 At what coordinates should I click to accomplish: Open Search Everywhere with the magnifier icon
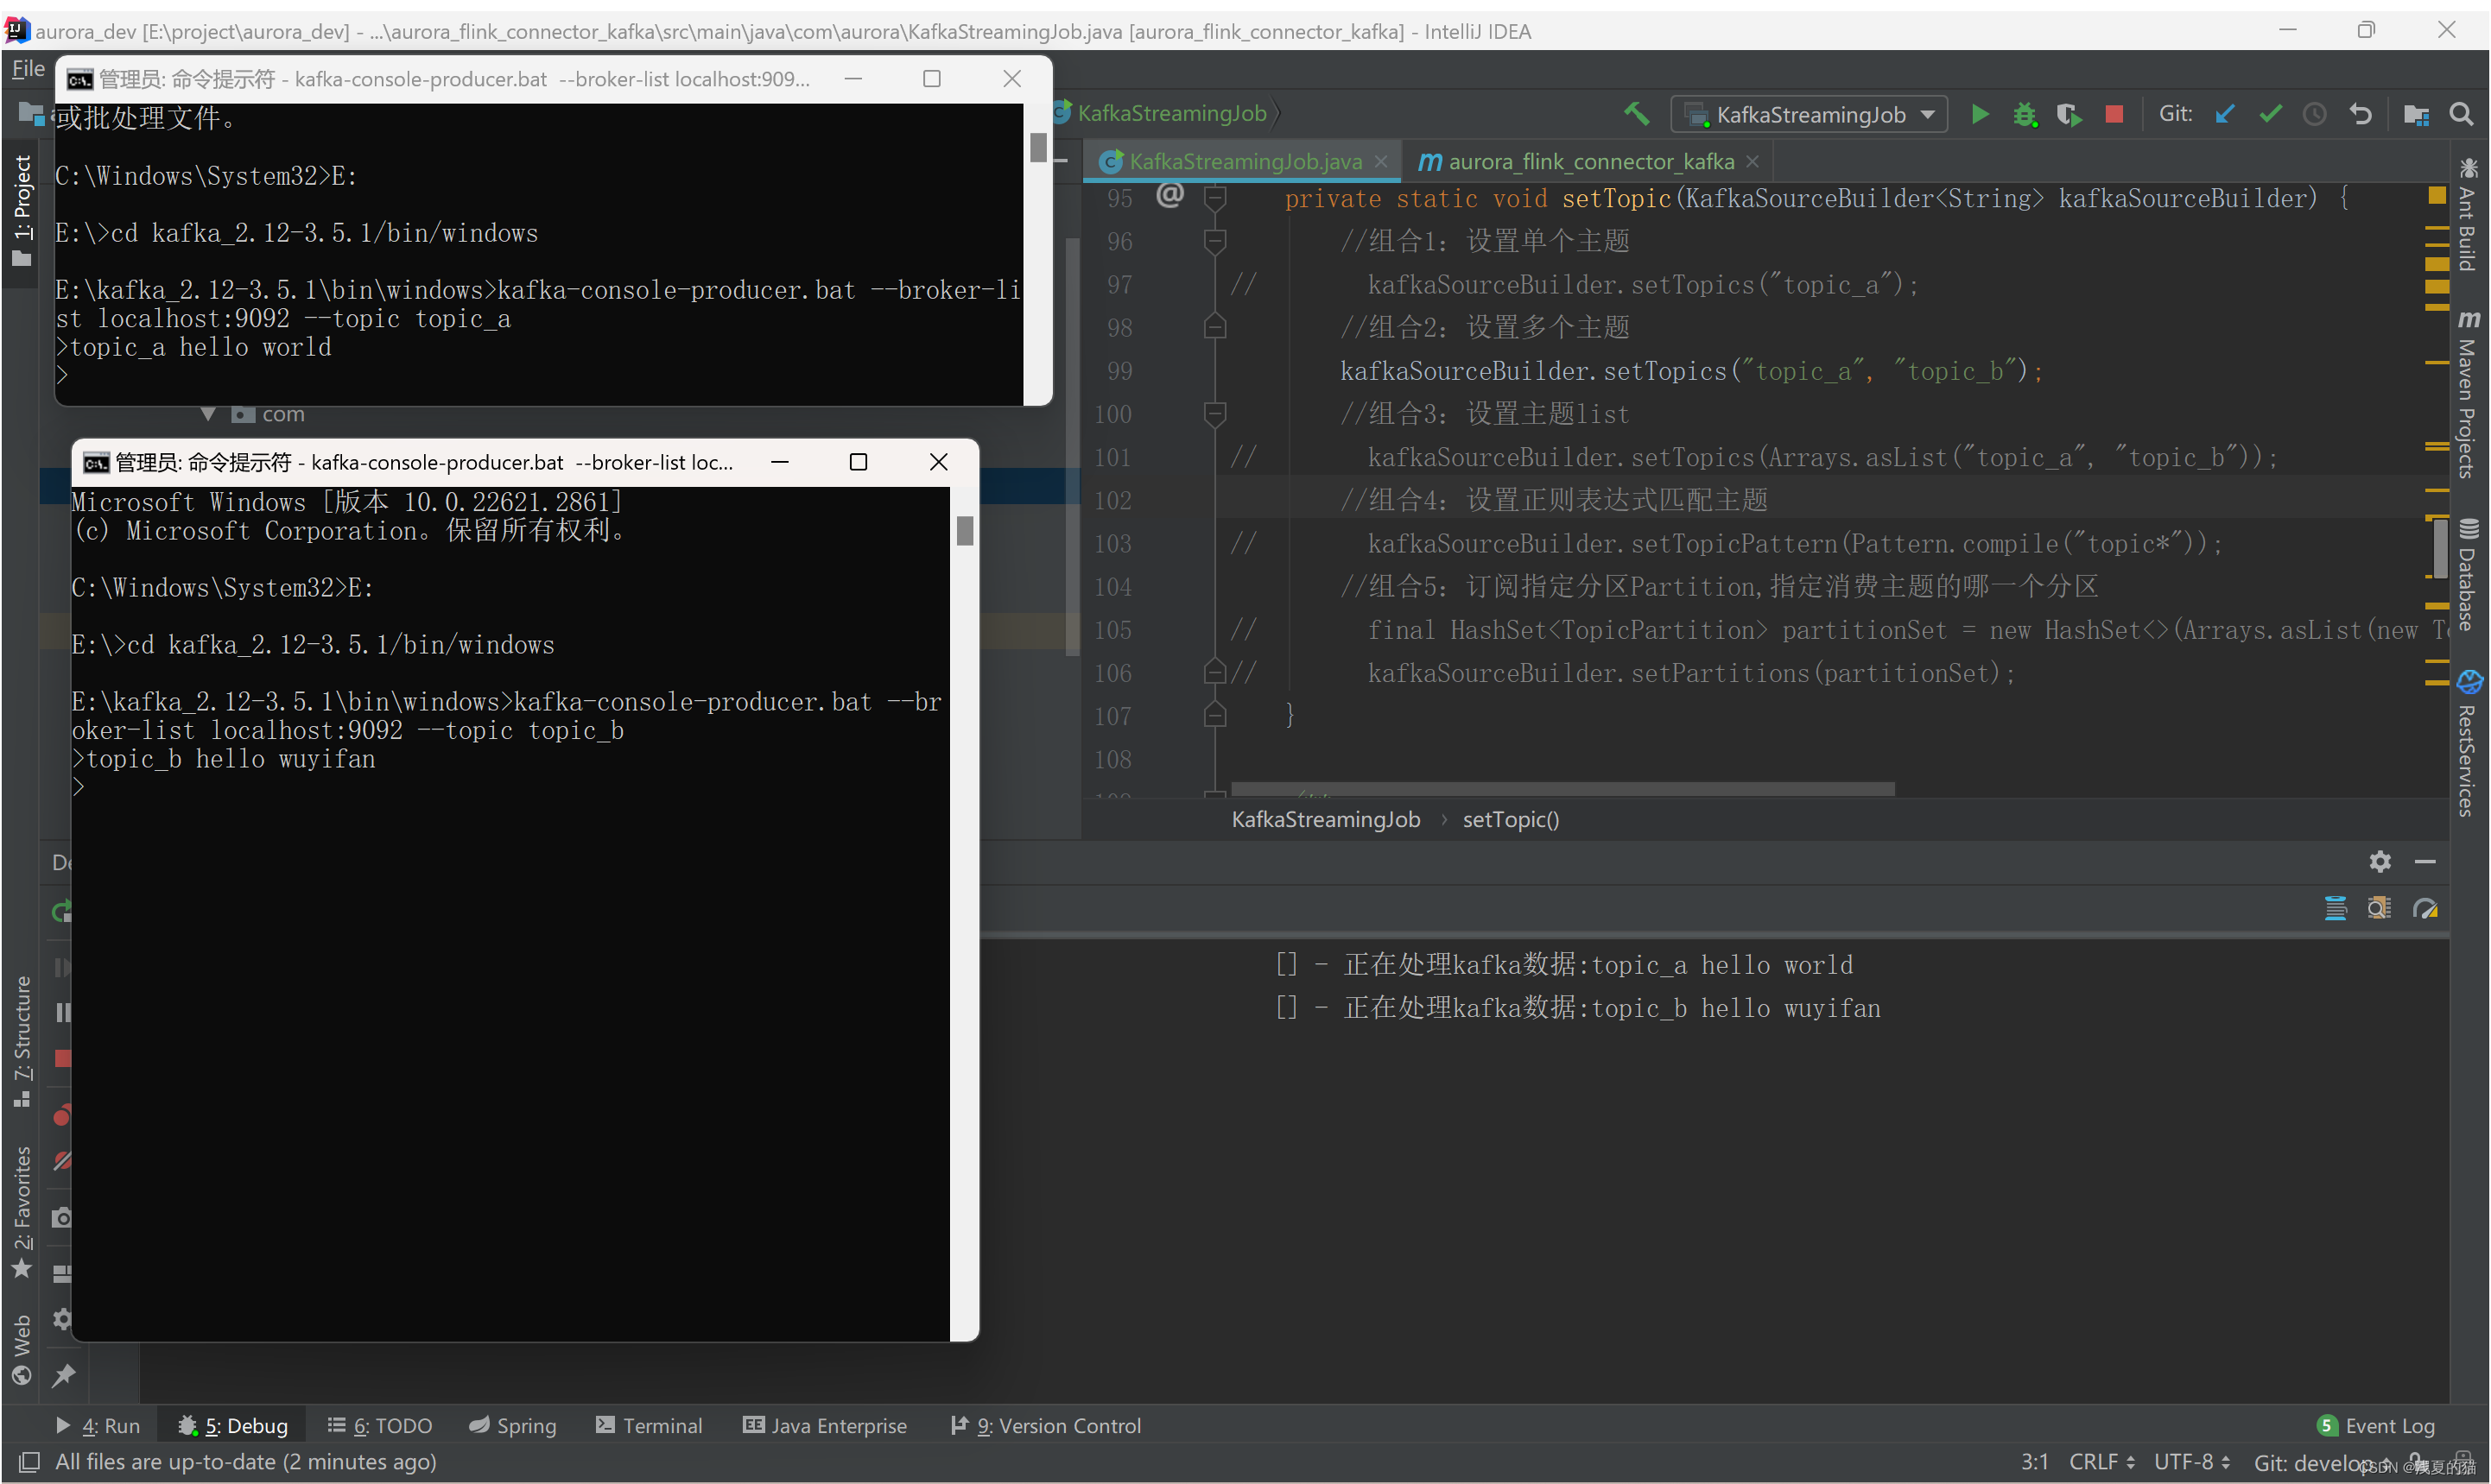tap(2461, 114)
